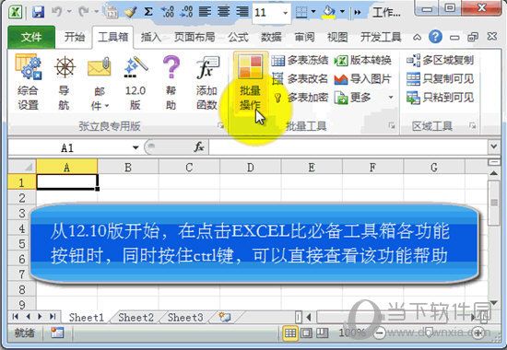Open the 文件 menu
Screen dimensions: 507x350
tap(31, 37)
